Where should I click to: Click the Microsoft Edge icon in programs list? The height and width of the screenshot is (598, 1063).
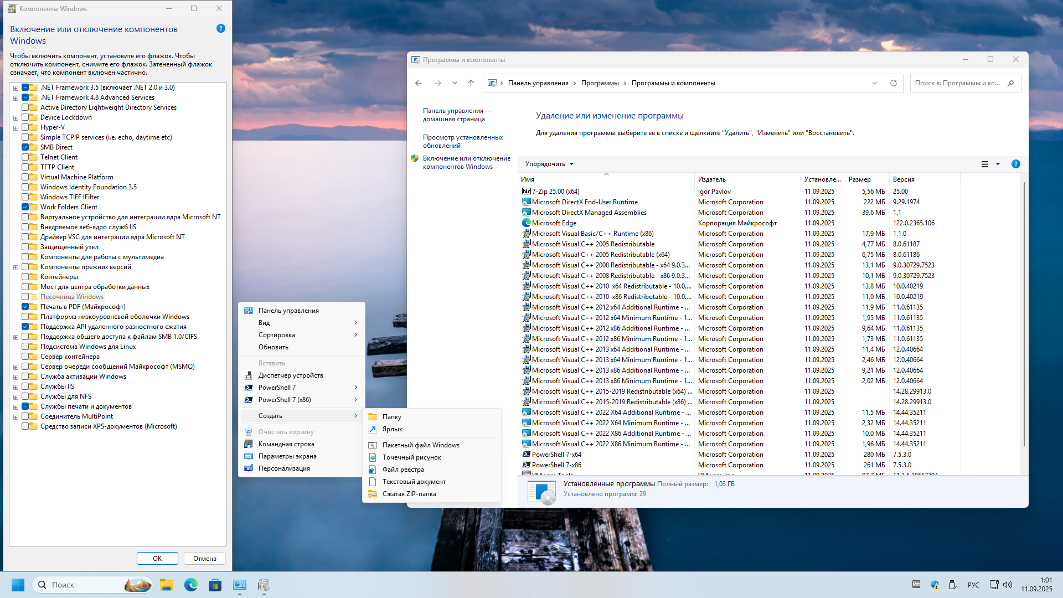click(x=526, y=223)
